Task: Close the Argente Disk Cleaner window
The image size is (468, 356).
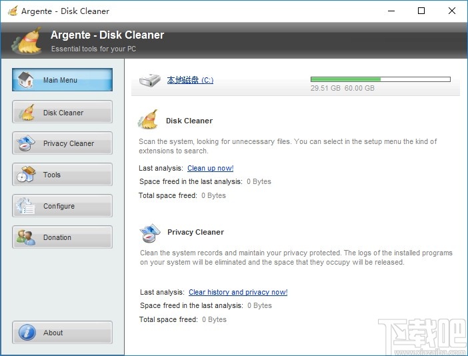Action: (452, 11)
